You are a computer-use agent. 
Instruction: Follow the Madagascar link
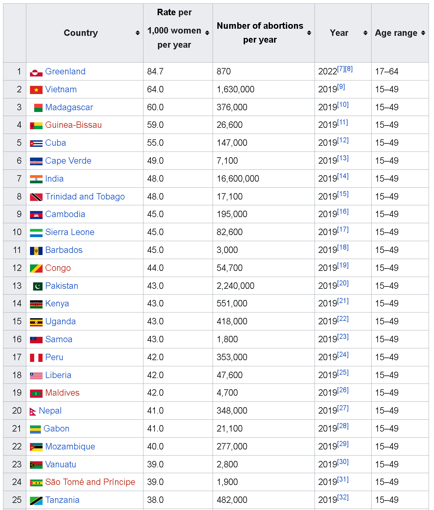pyautogui.click(x=69, y=107)
